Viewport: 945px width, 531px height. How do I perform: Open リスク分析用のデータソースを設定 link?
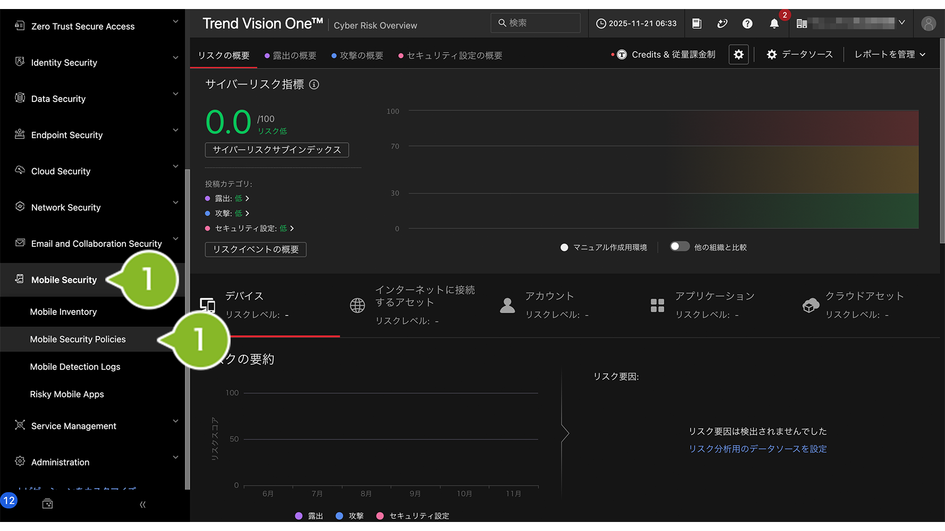[757, 449]
